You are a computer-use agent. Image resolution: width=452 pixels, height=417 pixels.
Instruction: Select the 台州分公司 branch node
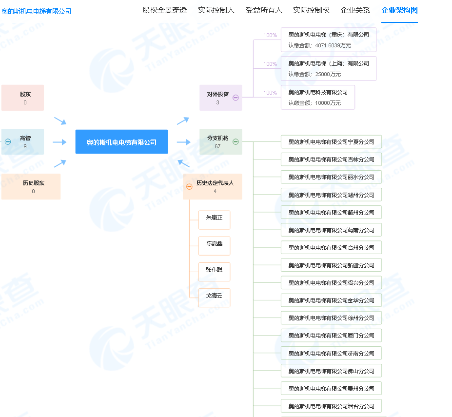click(331, 248)
